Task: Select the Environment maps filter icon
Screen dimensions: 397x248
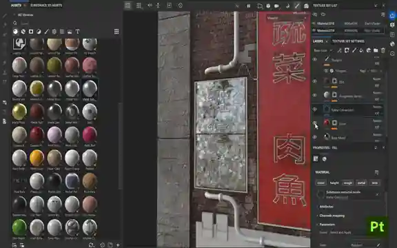Action: (70, 32)
